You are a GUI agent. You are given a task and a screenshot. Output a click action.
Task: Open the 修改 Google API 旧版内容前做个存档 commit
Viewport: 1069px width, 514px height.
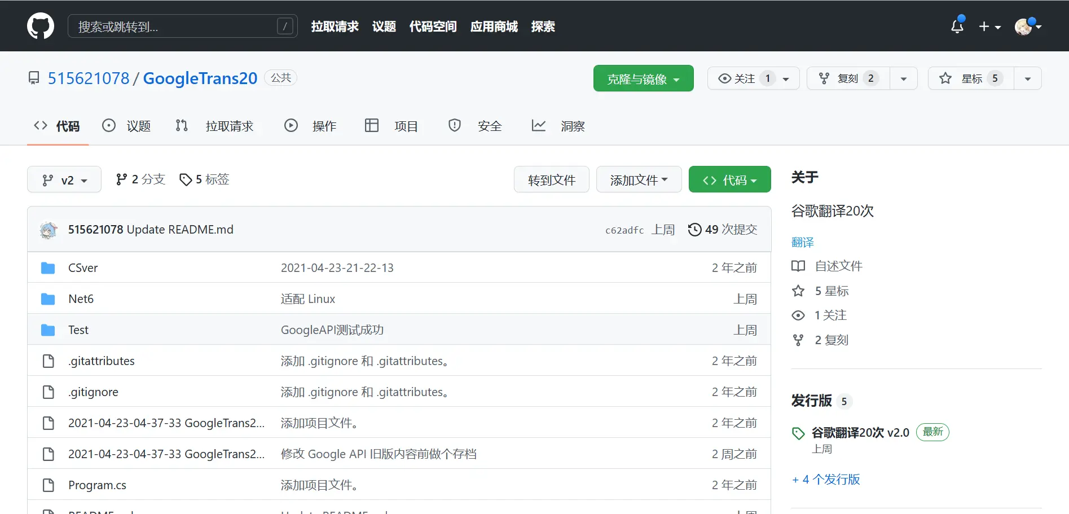tap(379, 454)
